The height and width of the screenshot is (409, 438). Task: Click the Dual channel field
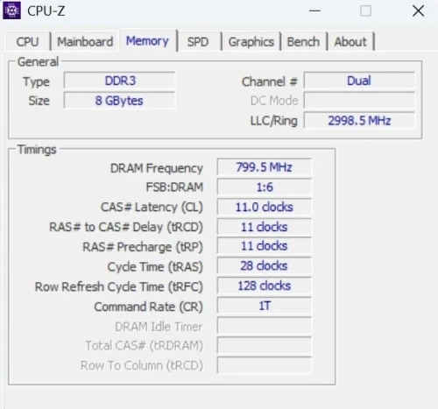[359, 81]
